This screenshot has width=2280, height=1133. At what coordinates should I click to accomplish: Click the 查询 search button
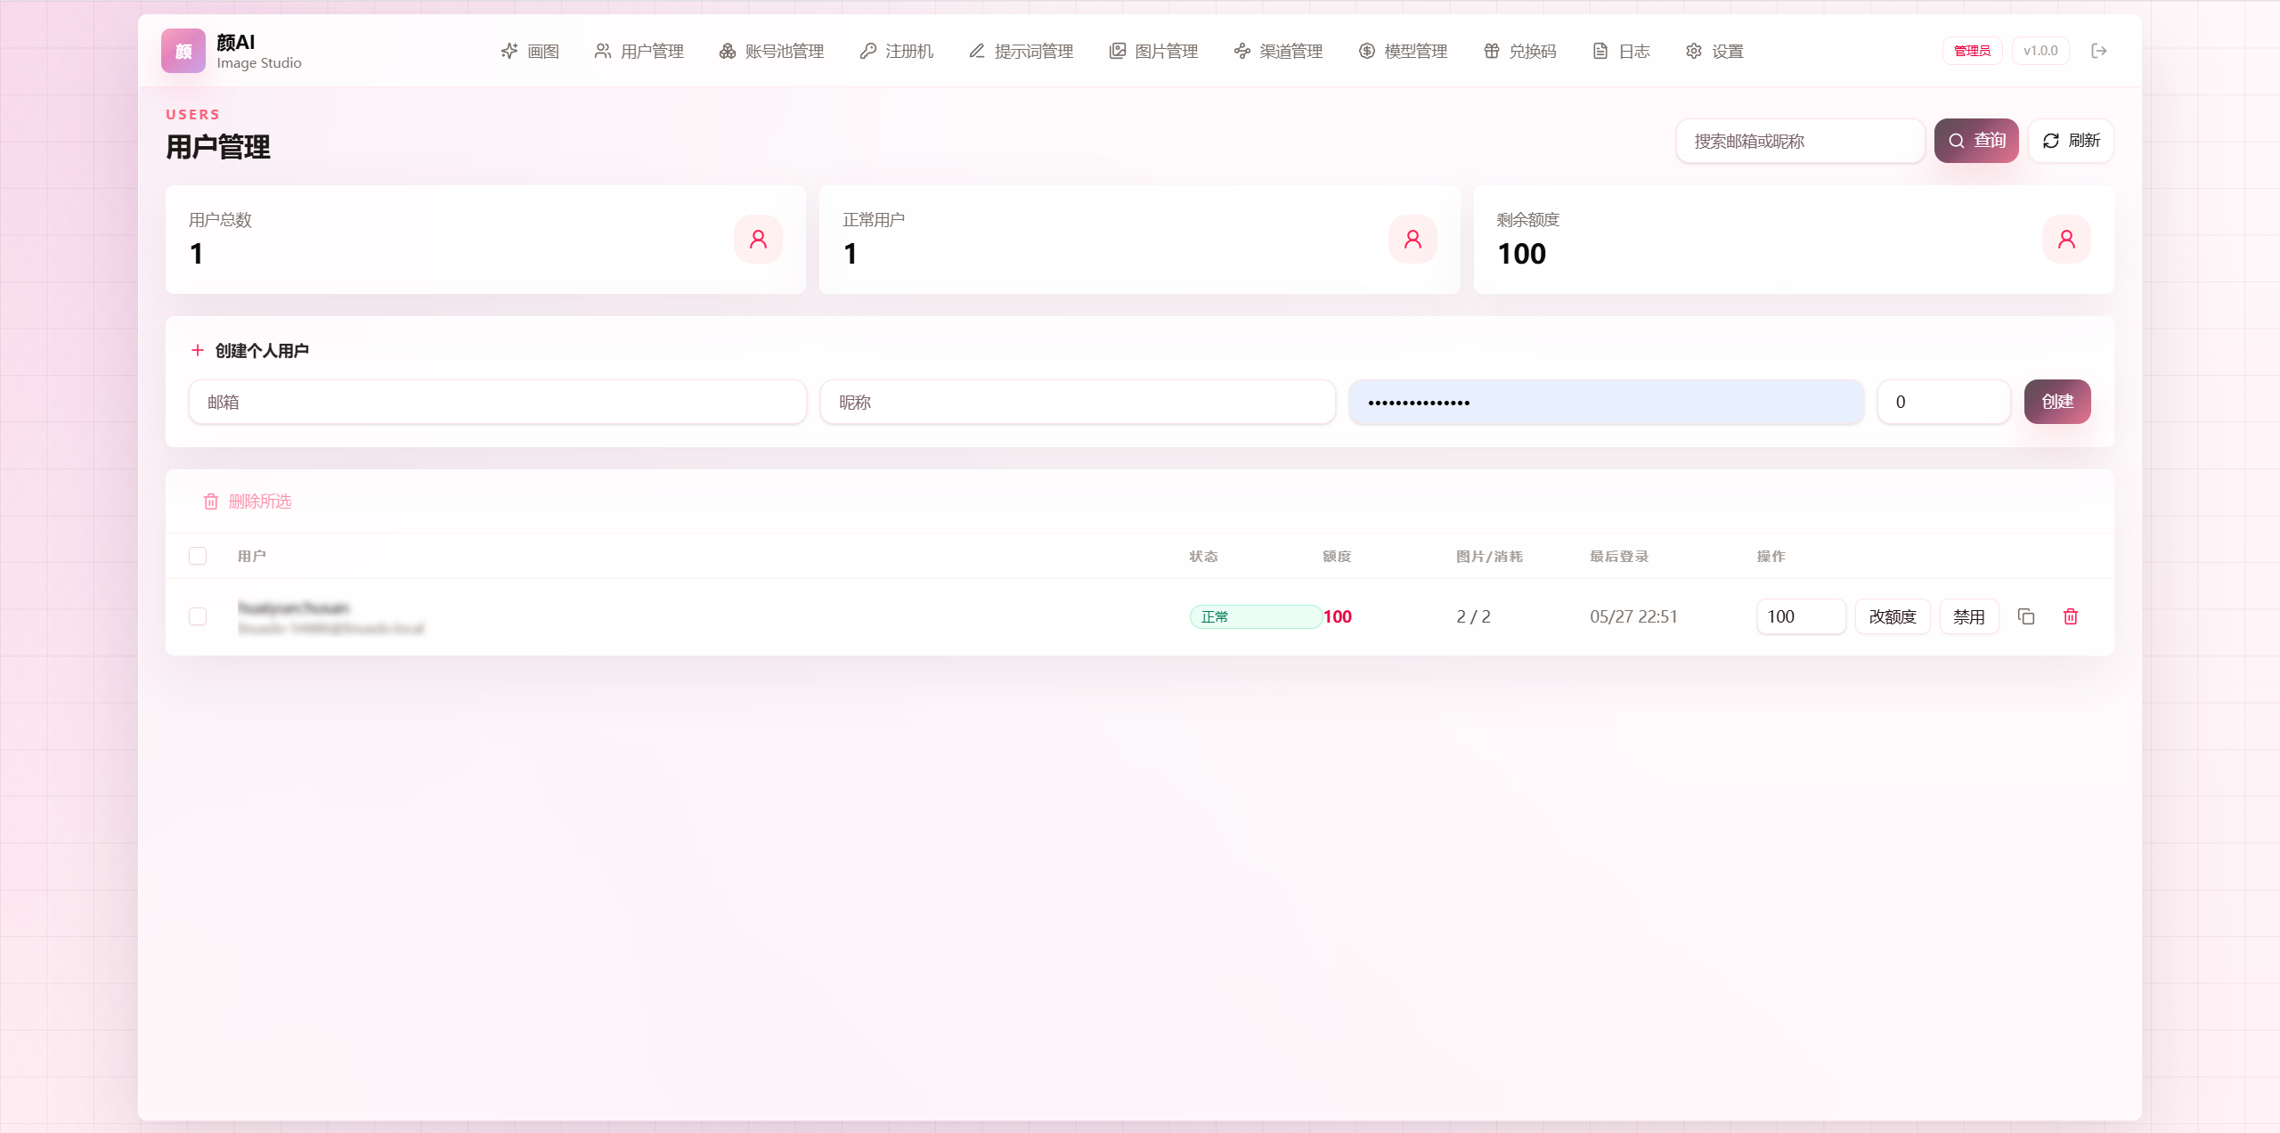(x=1976, y=141)
